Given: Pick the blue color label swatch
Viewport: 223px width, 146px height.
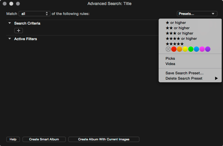Looking at the screenshot, I should pos(196,49).
